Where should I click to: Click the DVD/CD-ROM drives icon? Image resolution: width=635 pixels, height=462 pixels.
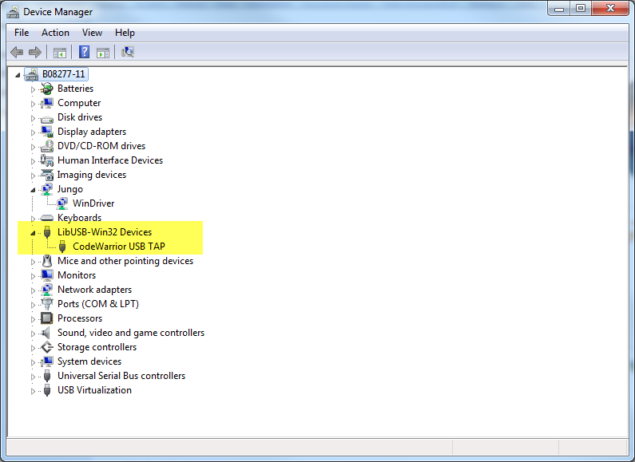[47, 146]
